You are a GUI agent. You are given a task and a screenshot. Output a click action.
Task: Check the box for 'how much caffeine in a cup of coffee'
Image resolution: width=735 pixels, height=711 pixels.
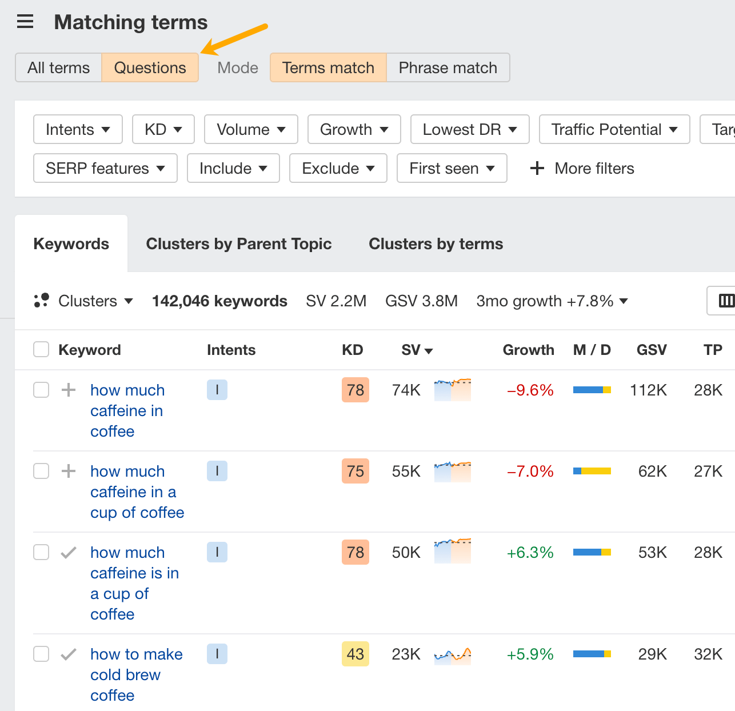pyautogui.click(x=41, y=471)
